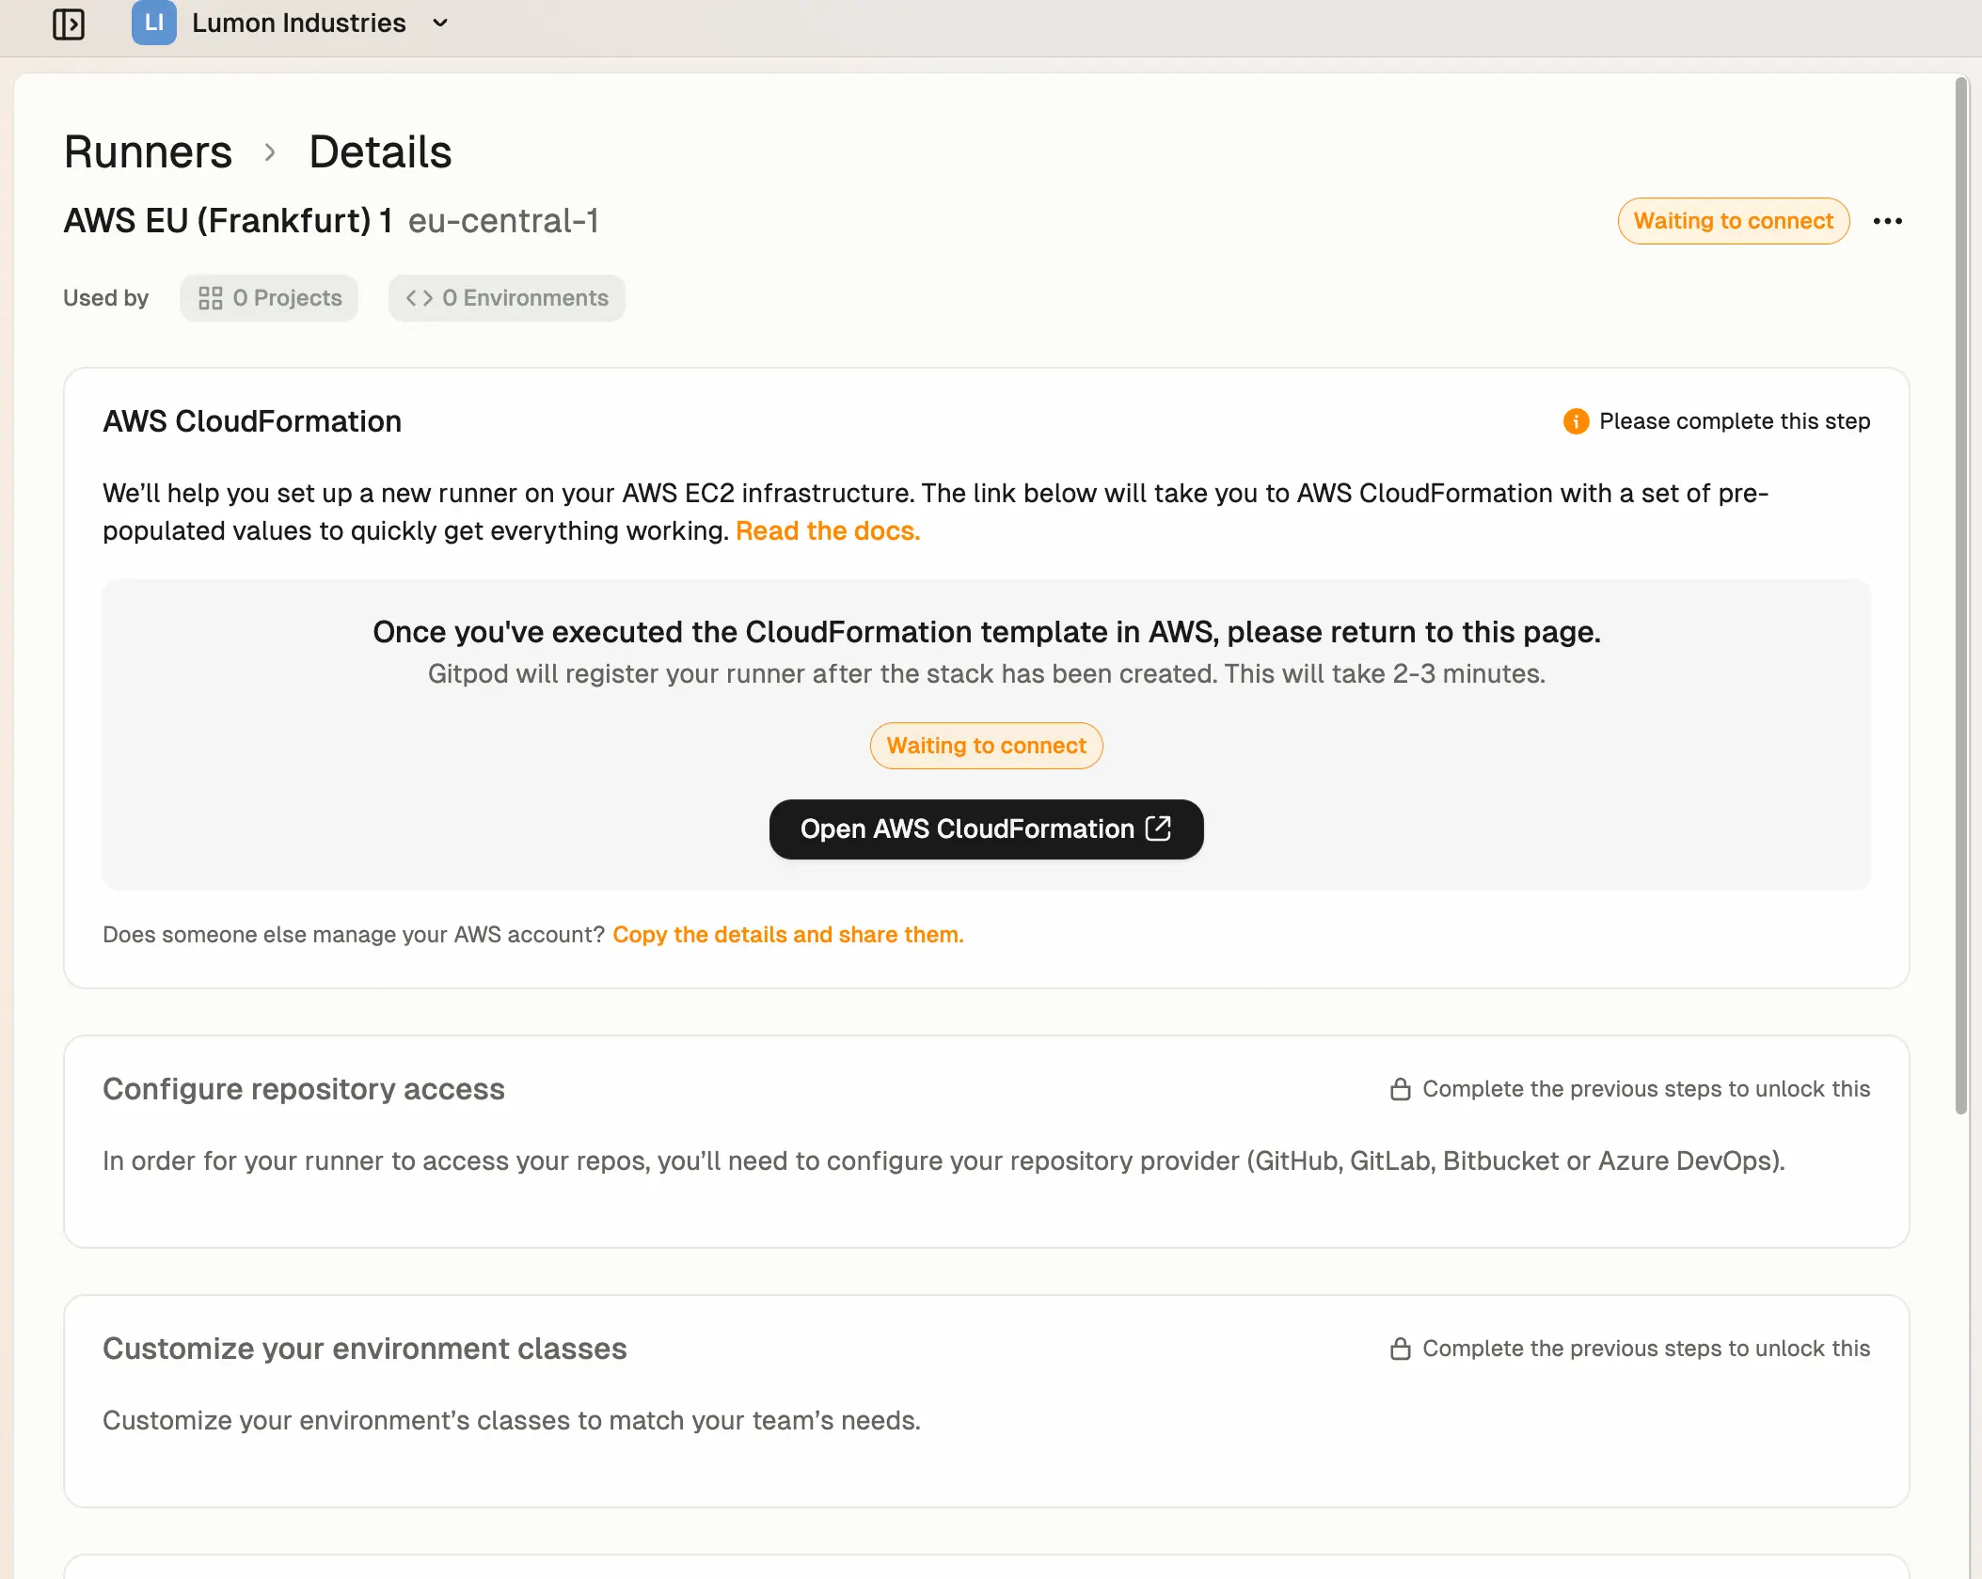Click the LI organization avatar
This screenshot has width=1982, height=1579.
[x=154, y=23]
